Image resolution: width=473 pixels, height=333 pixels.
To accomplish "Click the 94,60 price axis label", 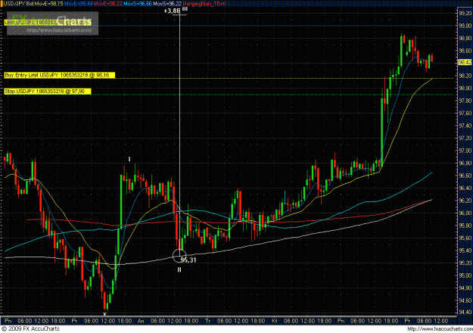I will [465, 300].
